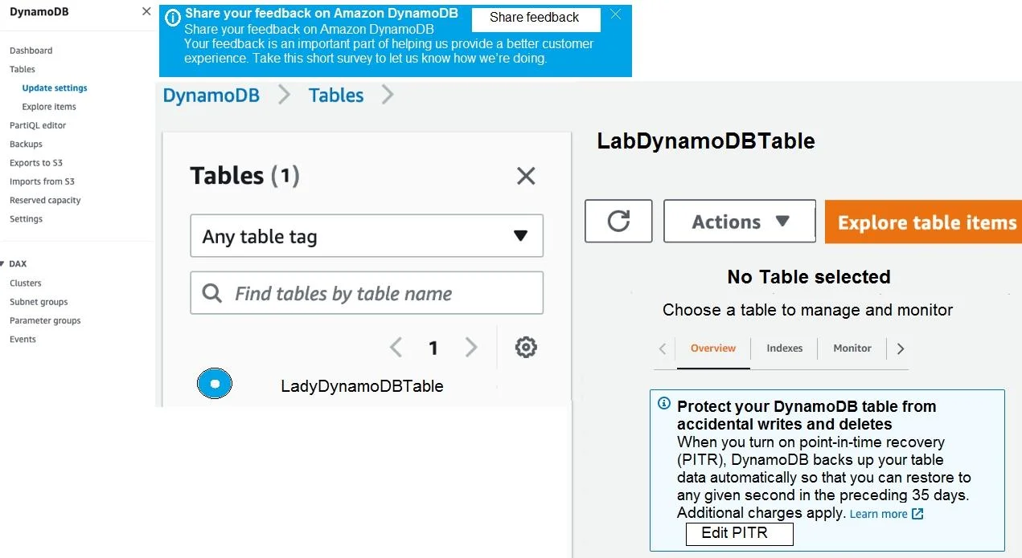This screenshot has height=558, width=1022.
Task: Open Dashboard in the sidebar
Action: tap(31, 51)
